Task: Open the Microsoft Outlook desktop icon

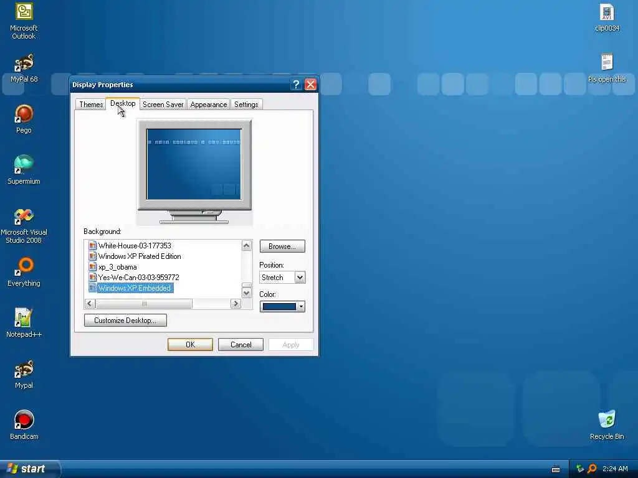Action: [x=24, y=21]
